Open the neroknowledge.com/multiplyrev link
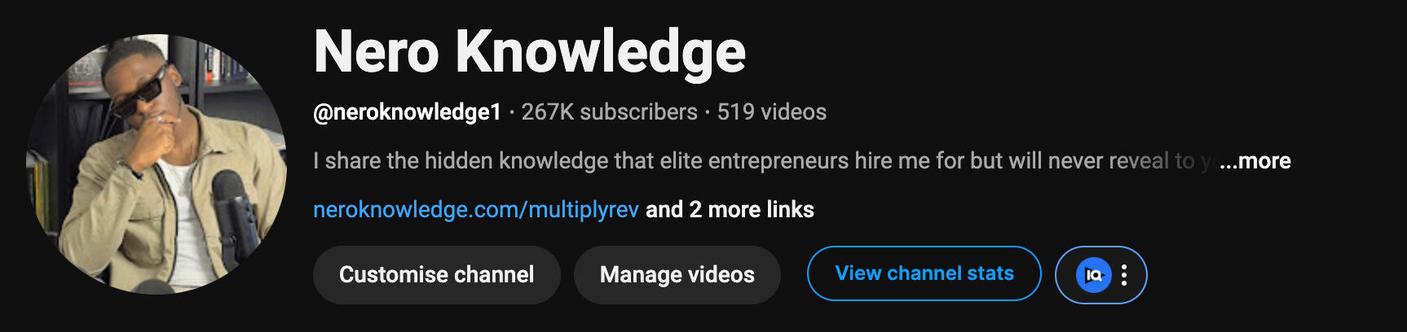 coord(476,210)
